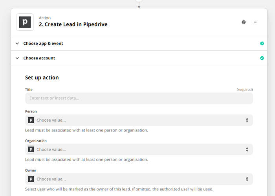Click the Organization Choose value field
This screenshot has width=275, height=196.
point(139,150)
